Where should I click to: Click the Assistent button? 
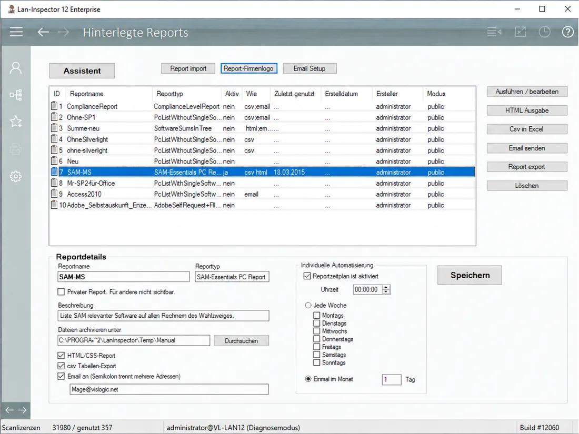(82, 71)
